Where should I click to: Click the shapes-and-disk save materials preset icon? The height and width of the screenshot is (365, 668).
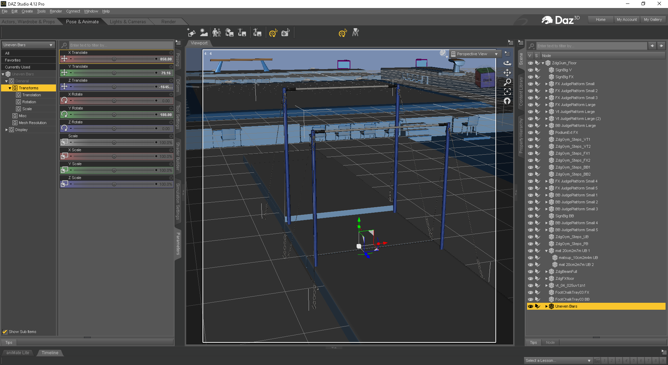[229, 33]
